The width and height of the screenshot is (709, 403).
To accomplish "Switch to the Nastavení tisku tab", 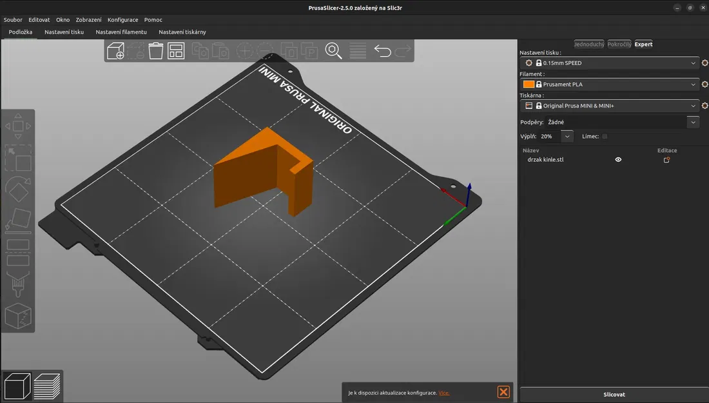I will point(64,32).
